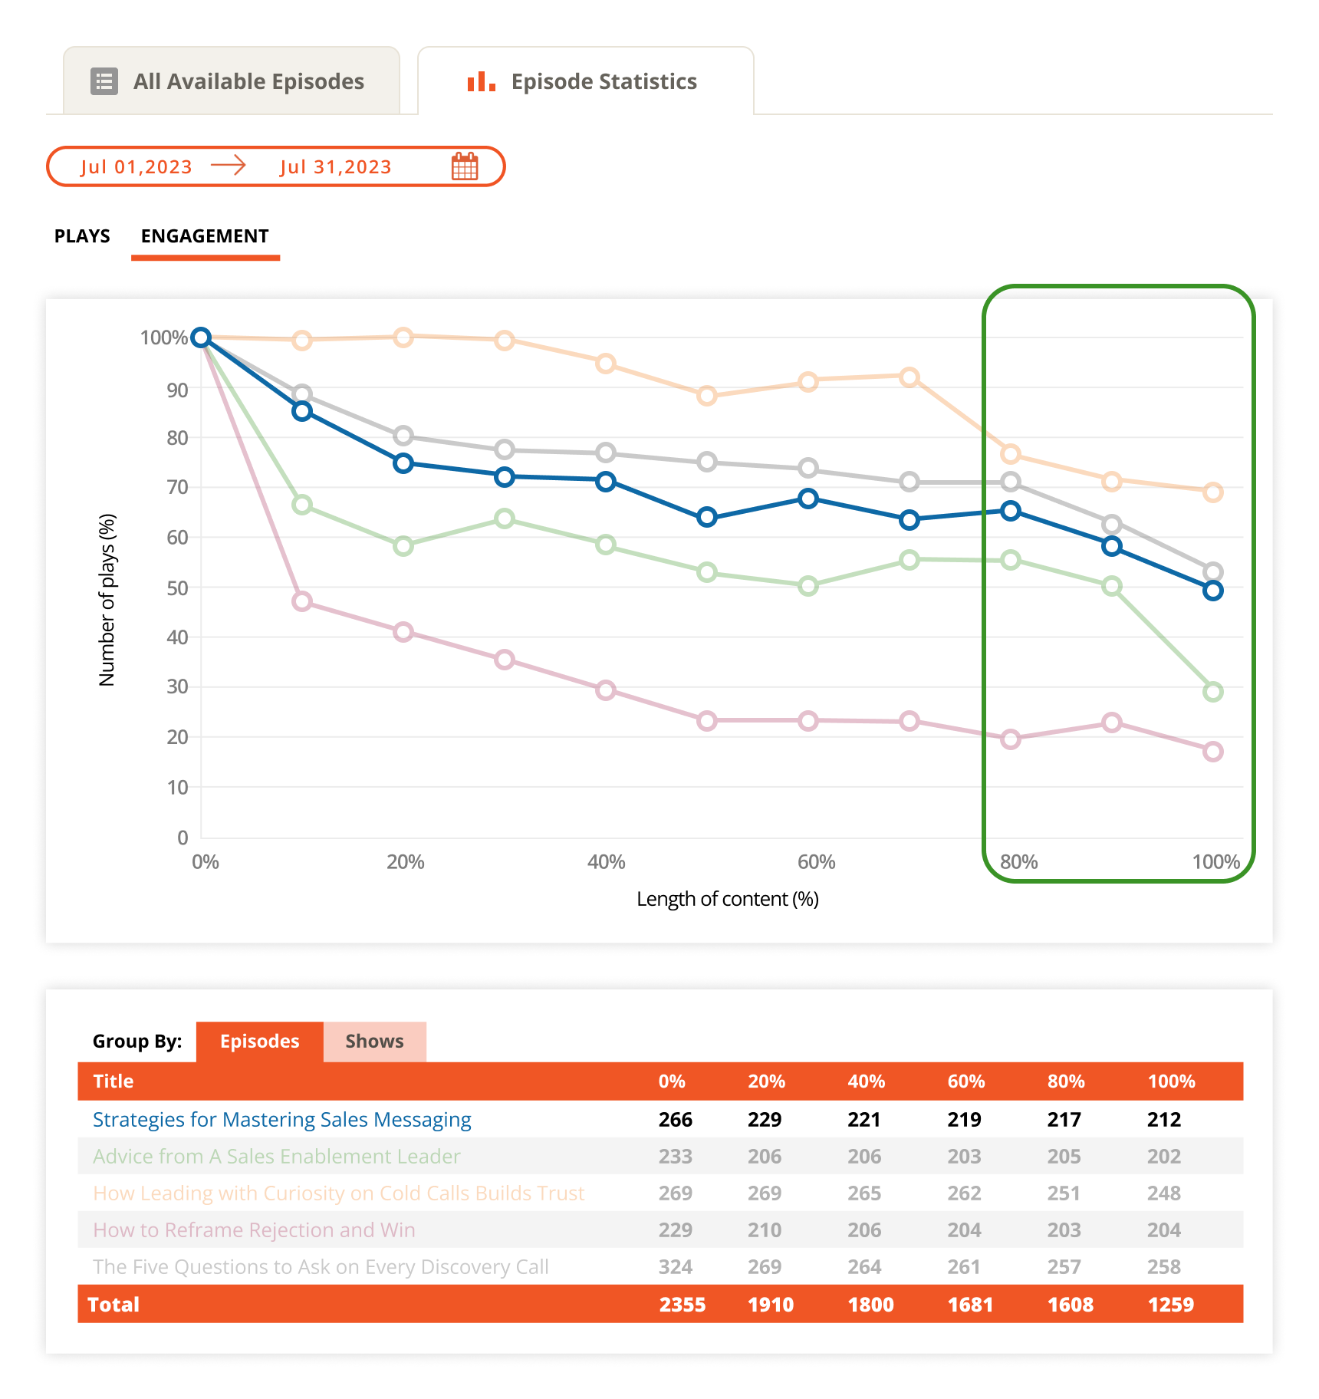This screenshot has height=1399, width=1319.
Task: Sort by the 80% column header
Action: click(x=1066, y=1081)
